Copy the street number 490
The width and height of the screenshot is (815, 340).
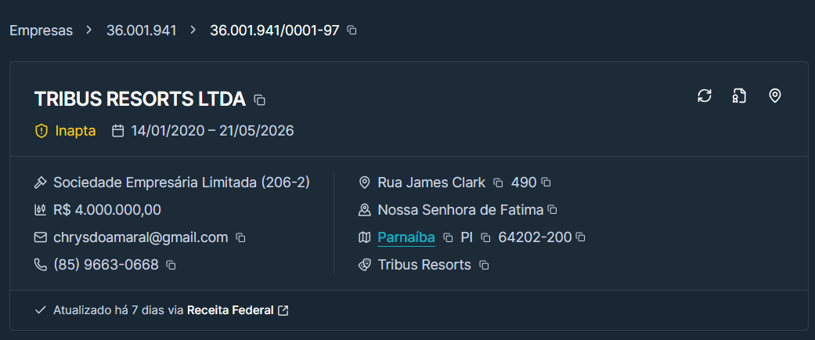pos(546,182)
